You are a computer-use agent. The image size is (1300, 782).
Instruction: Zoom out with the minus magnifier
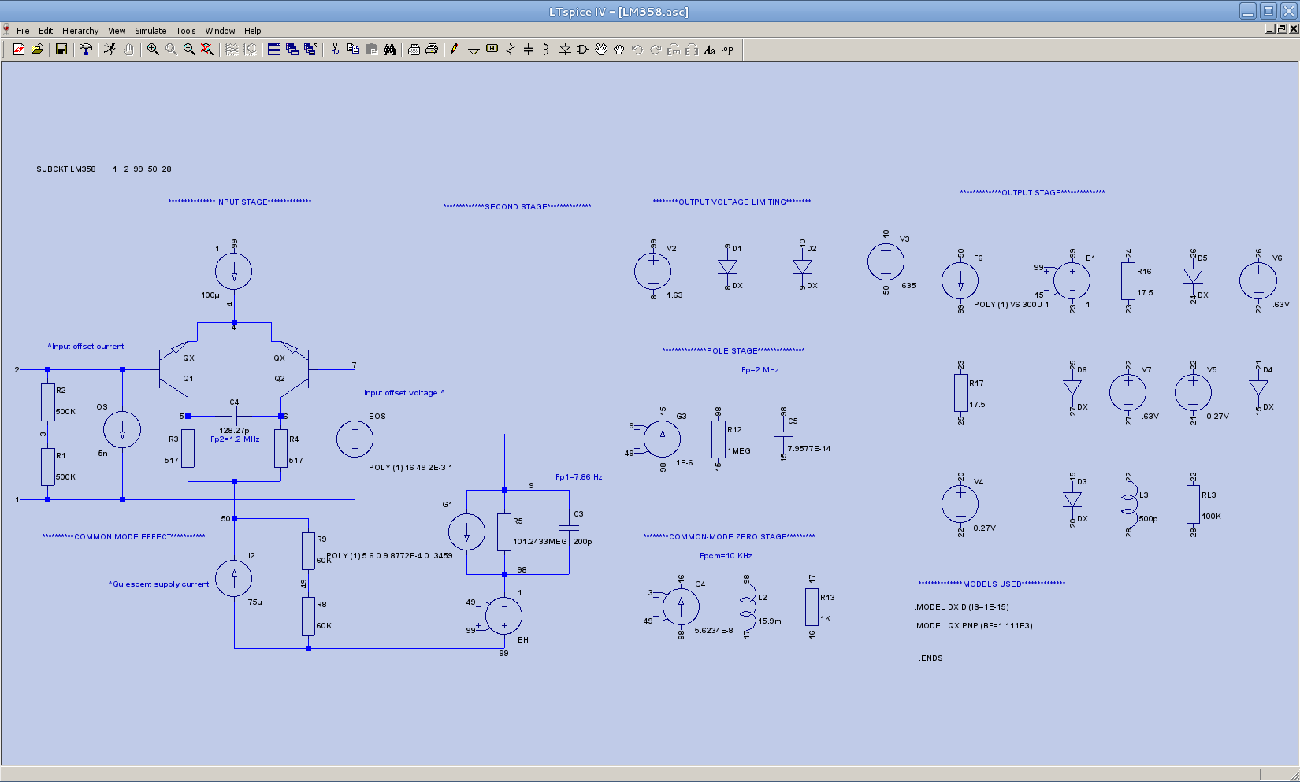pos(189,50)
